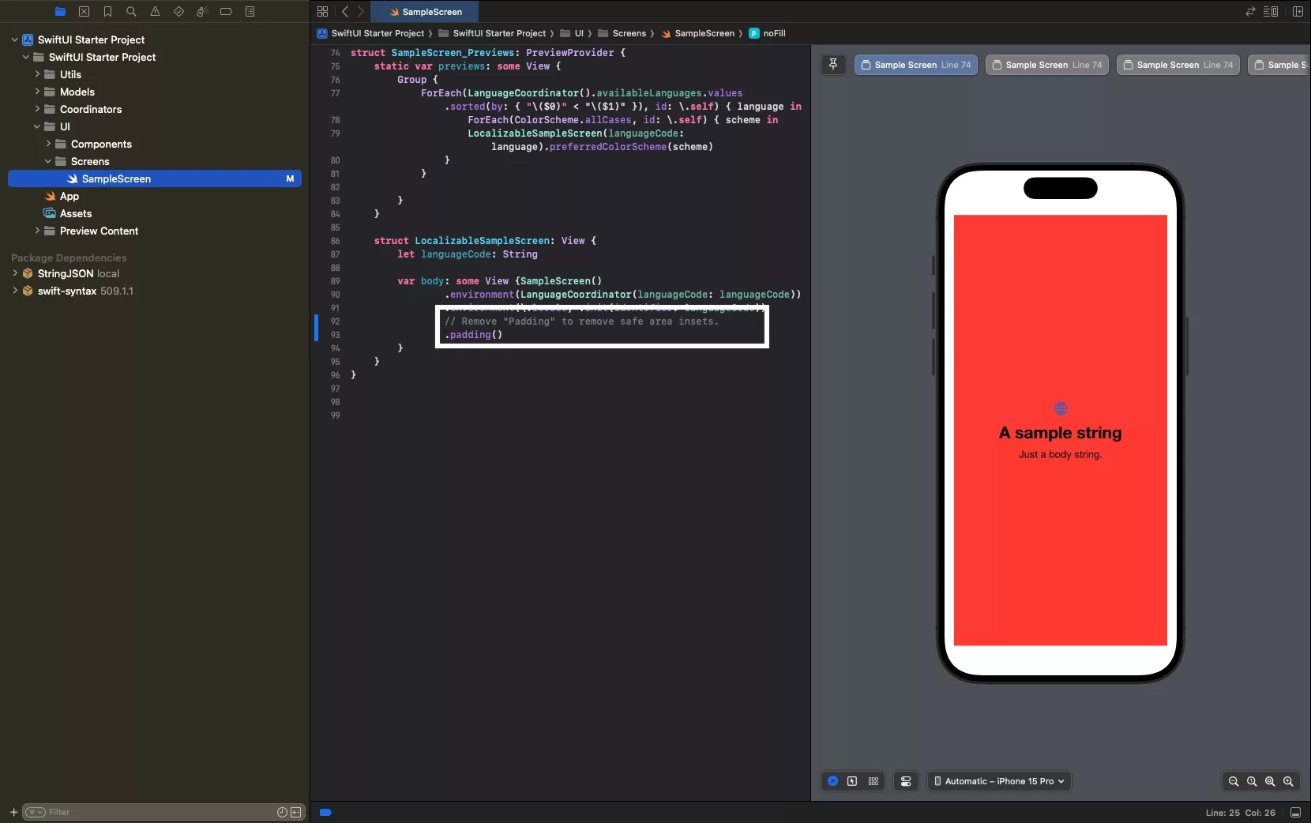Screen dimensions: 1311x823
Task: Select the third Sample Screen preview tab
Action: tap(1178, 65)
